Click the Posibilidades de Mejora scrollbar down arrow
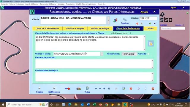Image resolution: width=190 pixels, height=107 pixels. [x=152, y=80]
